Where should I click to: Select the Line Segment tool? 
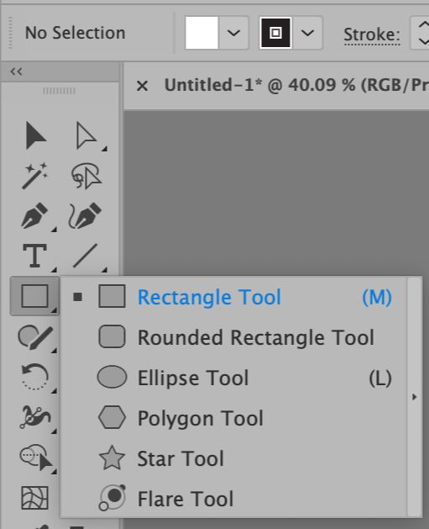pyautogui.click(x=86, y=256)
